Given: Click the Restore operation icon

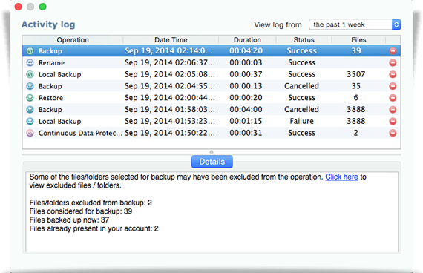Looking at the screenshot, I should [30, 98].
